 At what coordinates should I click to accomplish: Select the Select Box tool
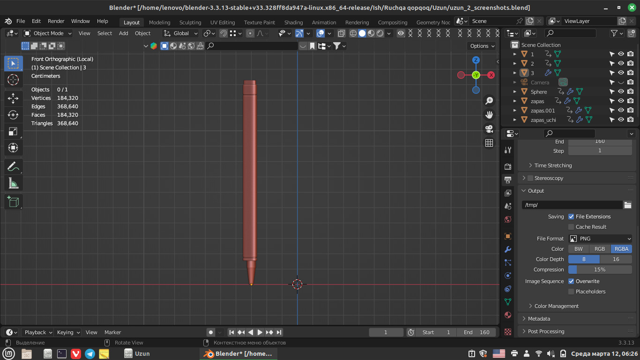coord(13,63)
